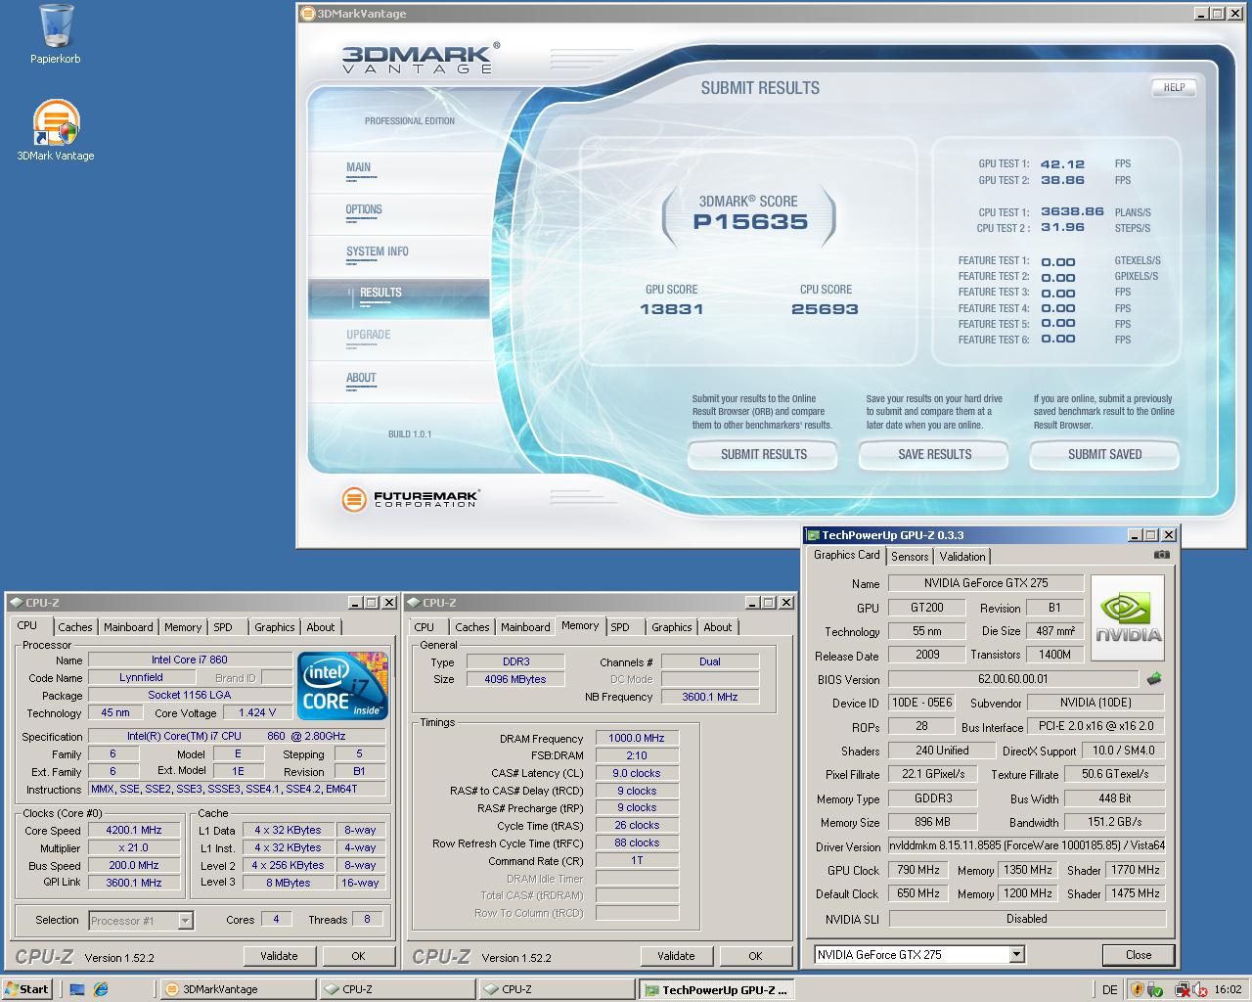The image size is (1252, 1002).
Task: Open the Graphics tab in the CPU-Z Memory window
Action: point(672,627)
